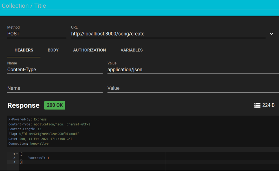Click the "success": 1 line in response body
This screenshot has width=279, height=171.
pos(39,158)
